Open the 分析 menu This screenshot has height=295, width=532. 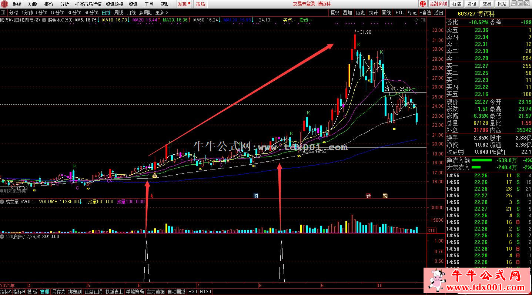pos(64,4)
